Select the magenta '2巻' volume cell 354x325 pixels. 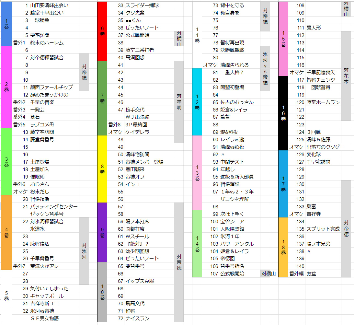[6, 87]
